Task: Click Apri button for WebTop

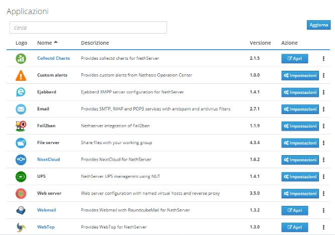Action: [x=294, y=227]
